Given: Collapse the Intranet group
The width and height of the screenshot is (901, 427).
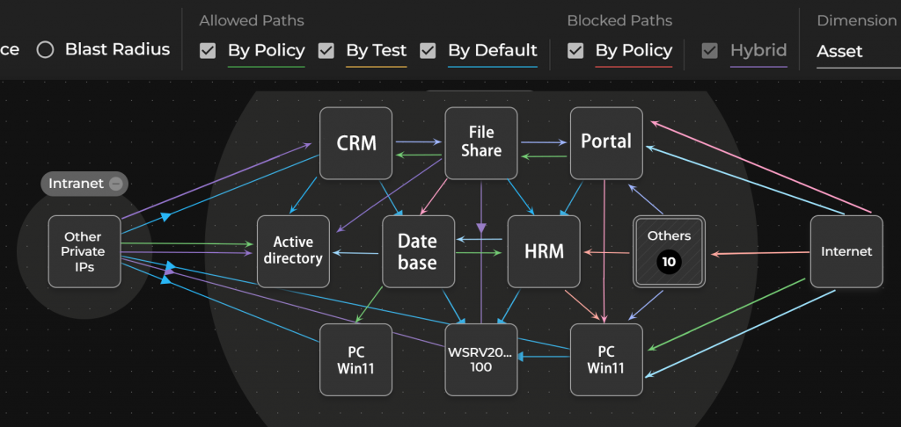Looking at the screenshot, I should point(115,184).
